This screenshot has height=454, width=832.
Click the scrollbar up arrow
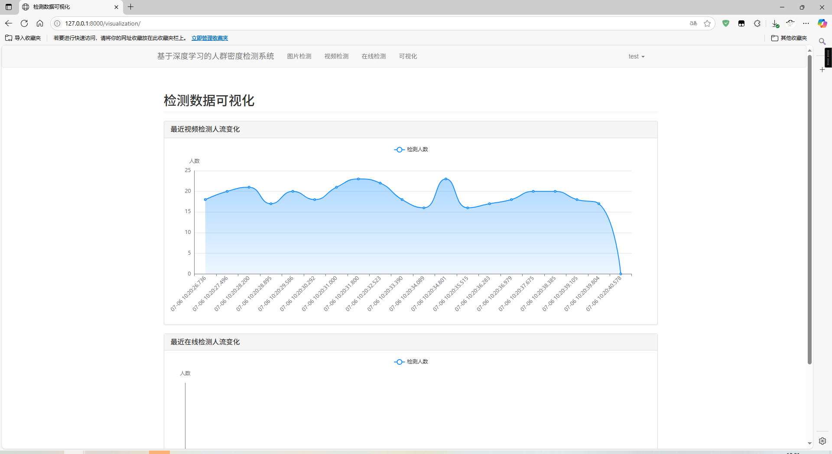pyautogui.click(x=809, y=51)
